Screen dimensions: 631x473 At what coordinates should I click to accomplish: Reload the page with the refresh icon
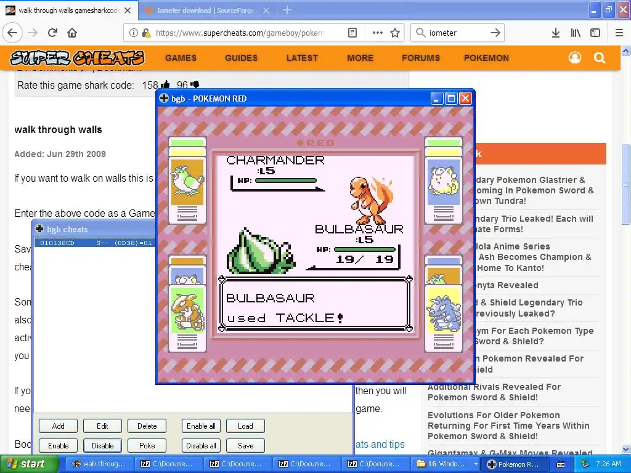(x=52, y=33)
